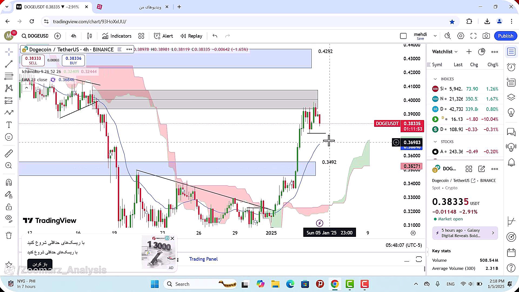Open the Indicators dialog
519x292 pixels.
pyautogui.click(x=117, y=36)
